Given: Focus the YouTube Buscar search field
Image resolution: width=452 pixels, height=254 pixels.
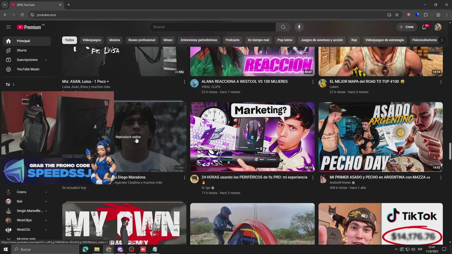Looking at the screenshot, I should click(x=213, y=27).
